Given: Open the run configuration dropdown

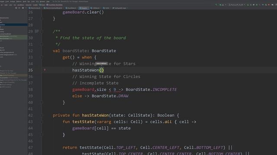Looking at the screenshot, I should point(222,5).
